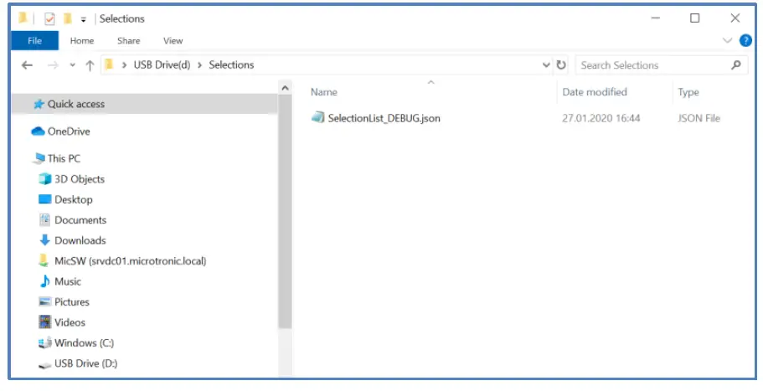Open Downloads in navigation pane
Image resolution: width=763 pixels, height=391 pixels.
(x=72, y=240)
